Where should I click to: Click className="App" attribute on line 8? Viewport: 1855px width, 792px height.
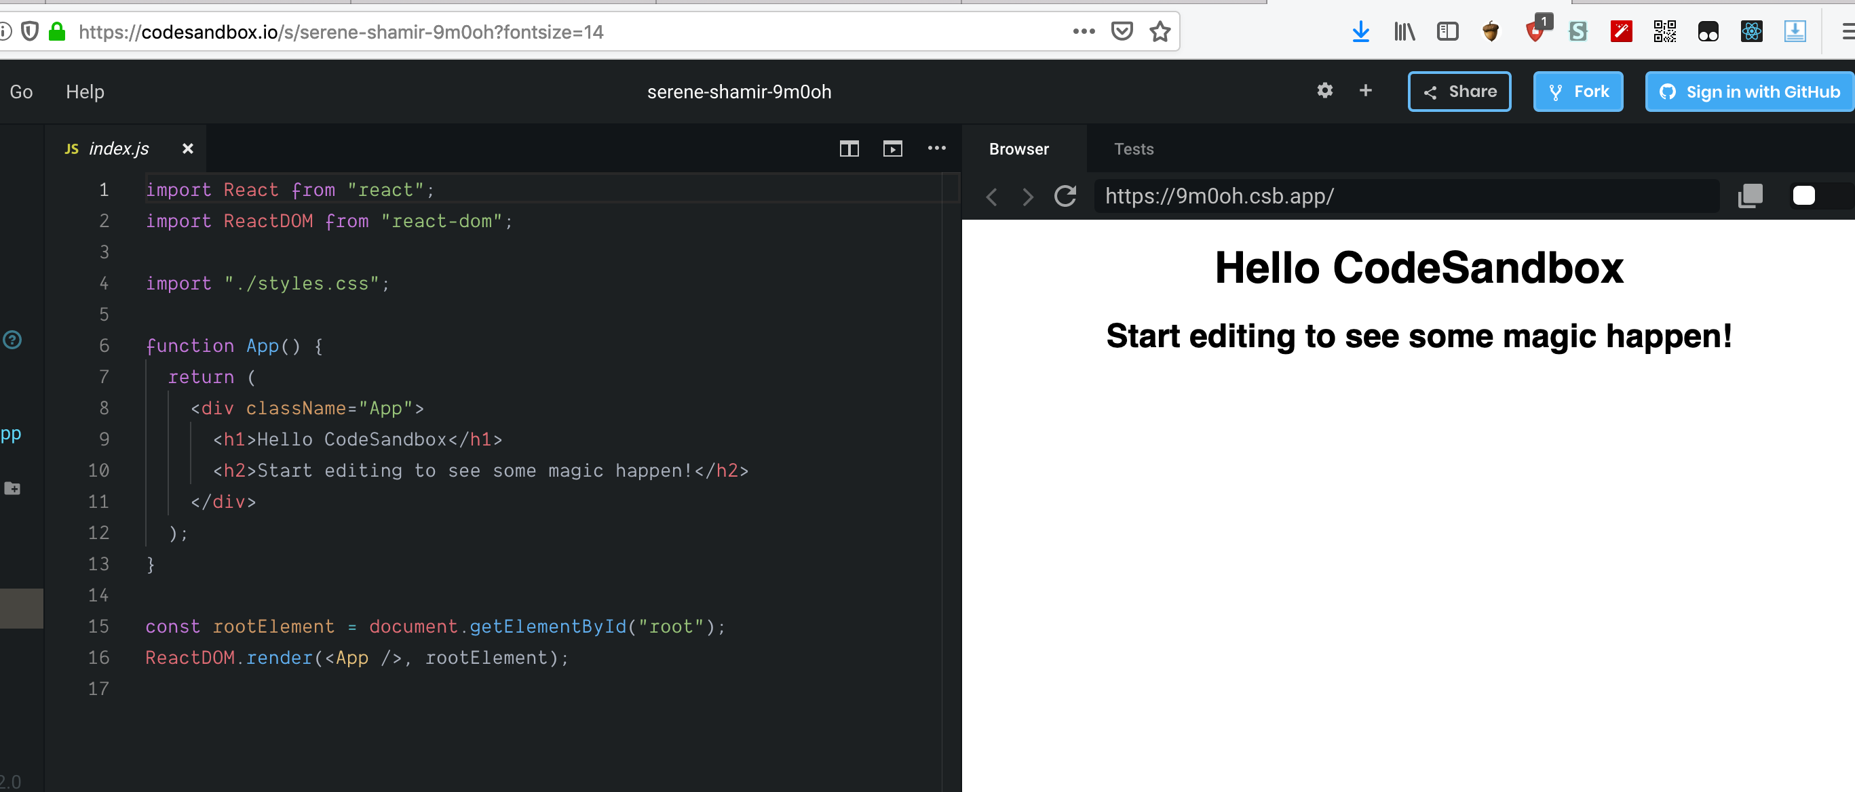(x=329, y=409)
